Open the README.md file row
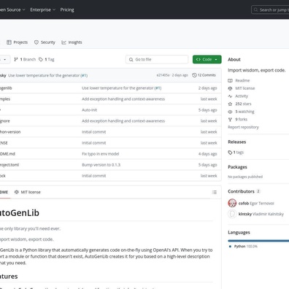Viewport: 289px width, 289px height. (111, 154)
